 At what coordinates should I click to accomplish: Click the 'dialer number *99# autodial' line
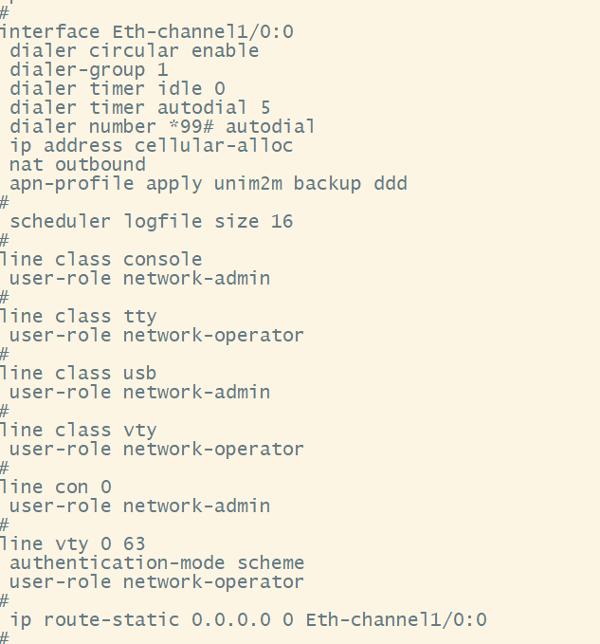(x=162, y=127)
